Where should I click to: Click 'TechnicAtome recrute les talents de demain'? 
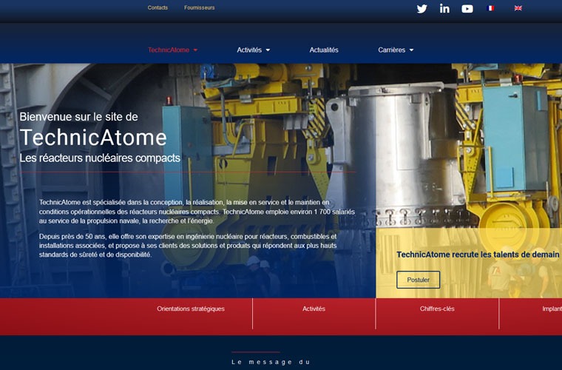coord(478,255)
